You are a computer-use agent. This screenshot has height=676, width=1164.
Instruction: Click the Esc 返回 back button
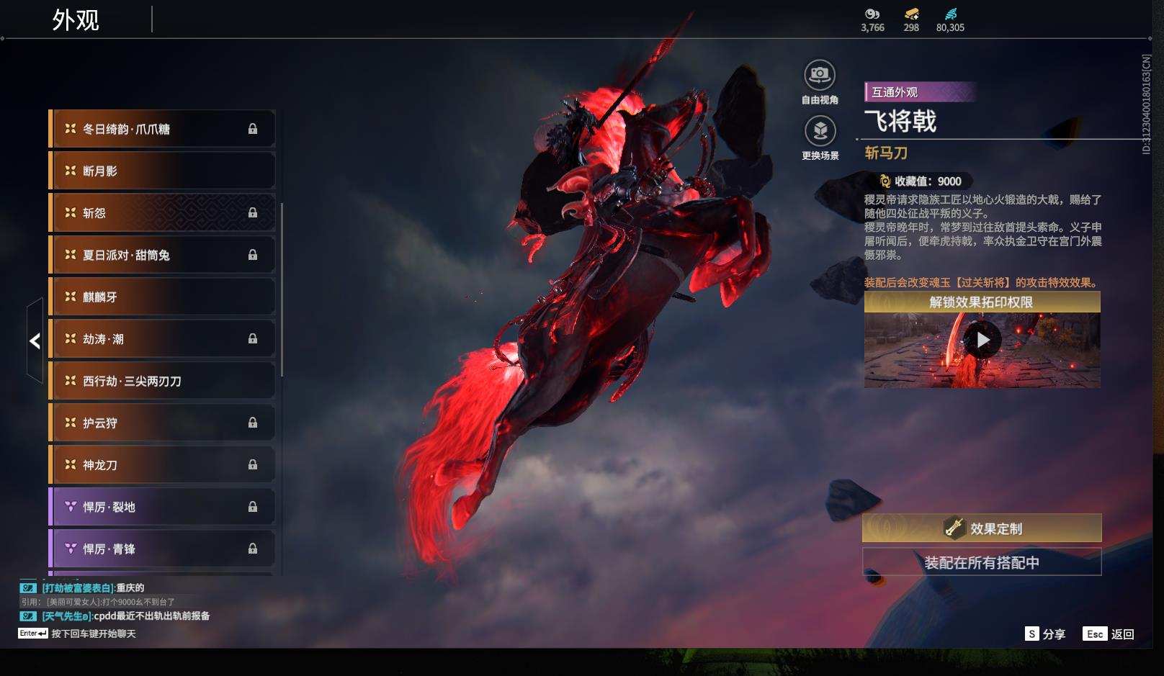[1109, 634]
